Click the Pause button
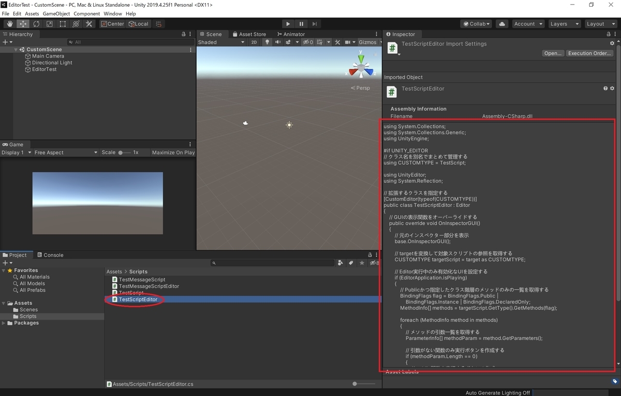Image resolution: width=621 pixels, height=396 pixels. (x=301, y=24)
